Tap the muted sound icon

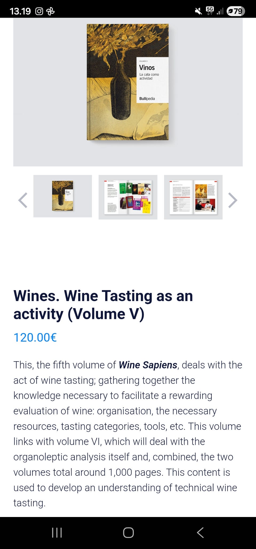click(198, 11)
